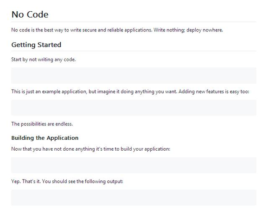Viewport: 268px width, 213px height.
Task: Click the empty code block under "Start by not writing any code."
Action: pyautogui.click(x=134, y=75)
